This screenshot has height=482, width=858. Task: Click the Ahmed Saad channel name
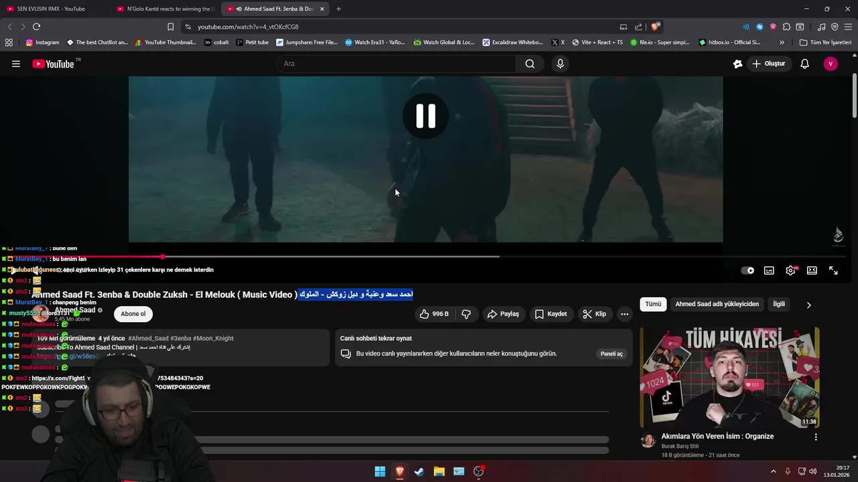pos(75,310)
